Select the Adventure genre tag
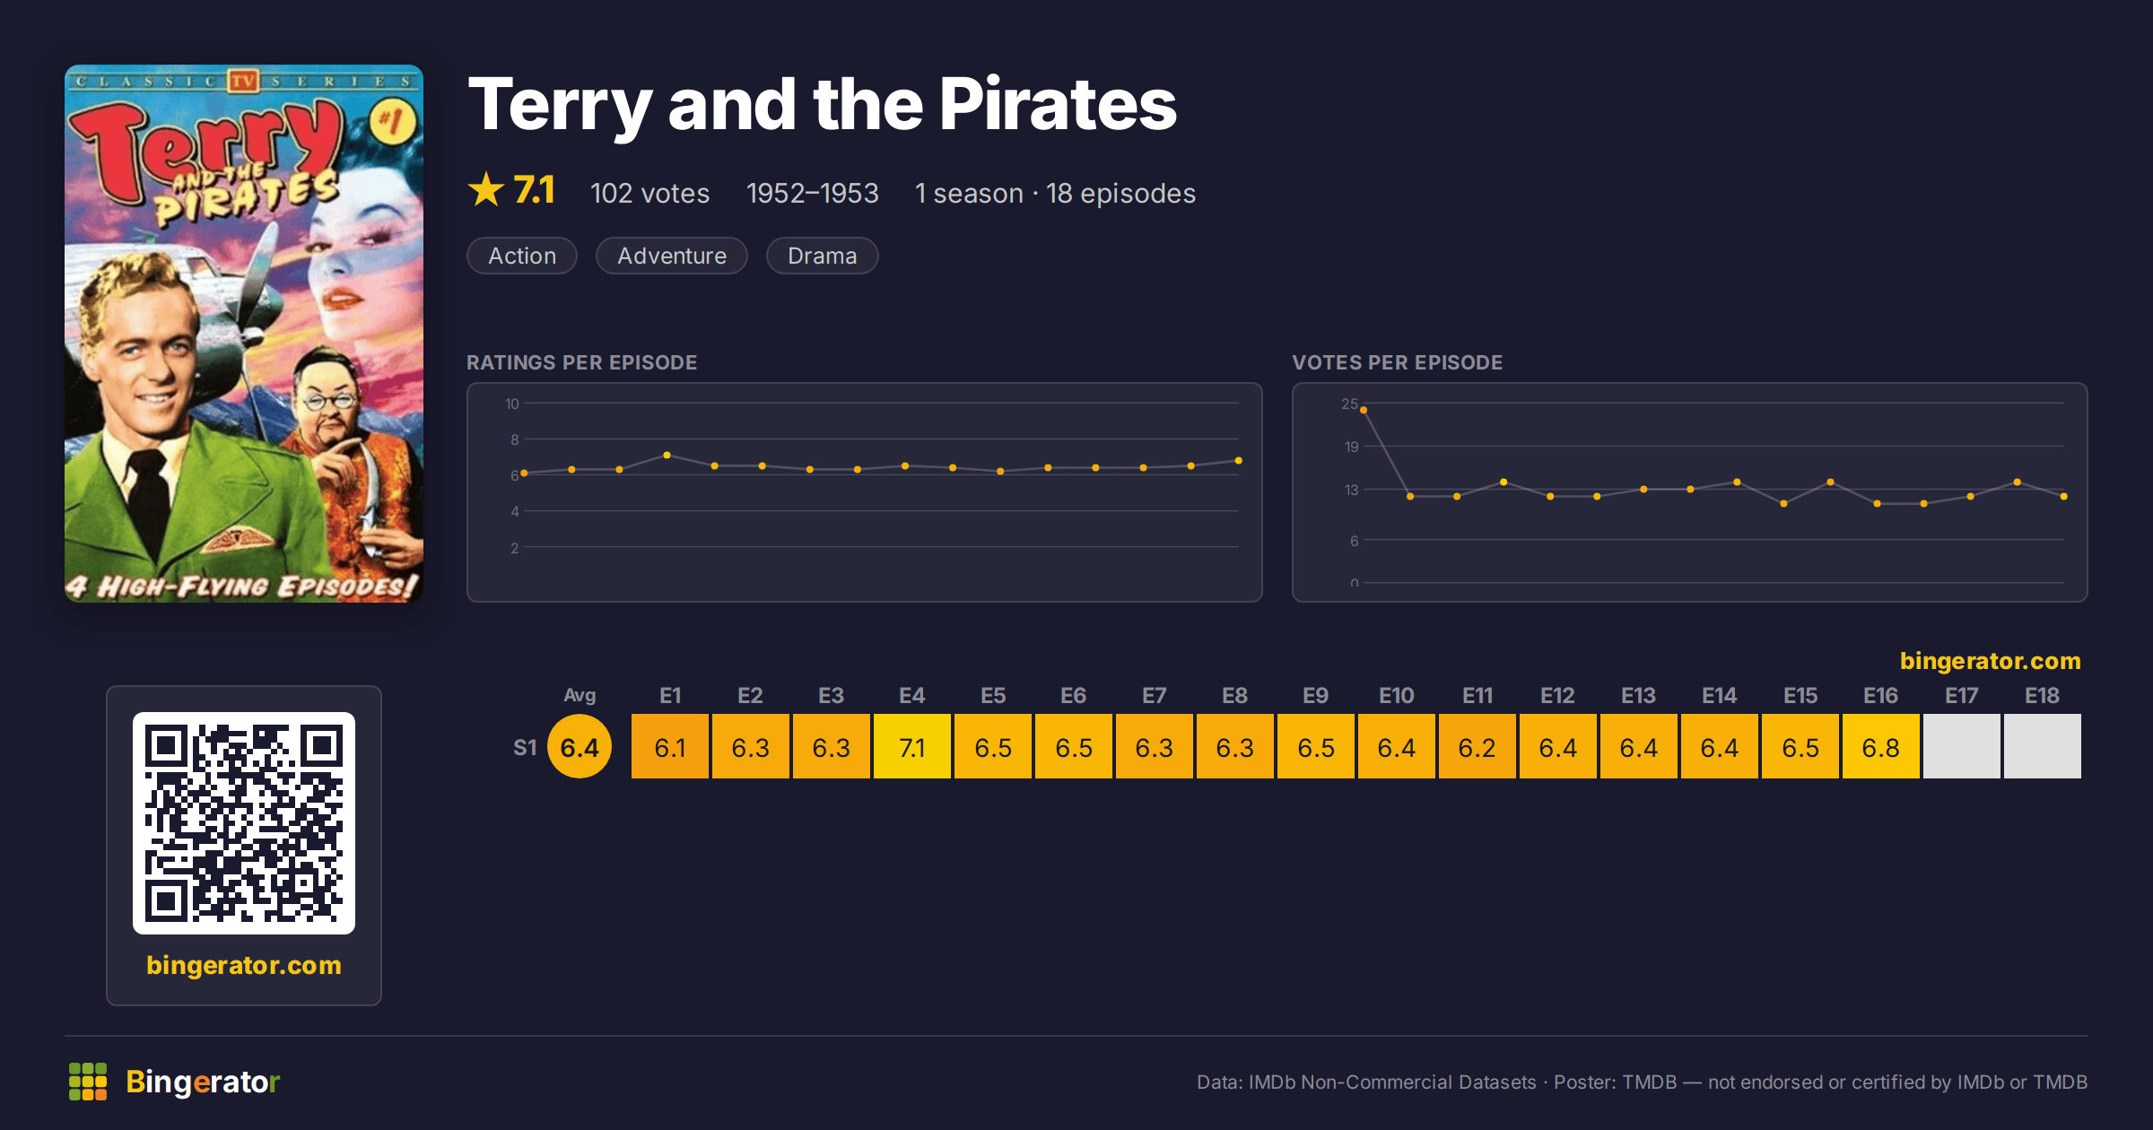This screenshot has width=2153, height=1130. (672, 256)
